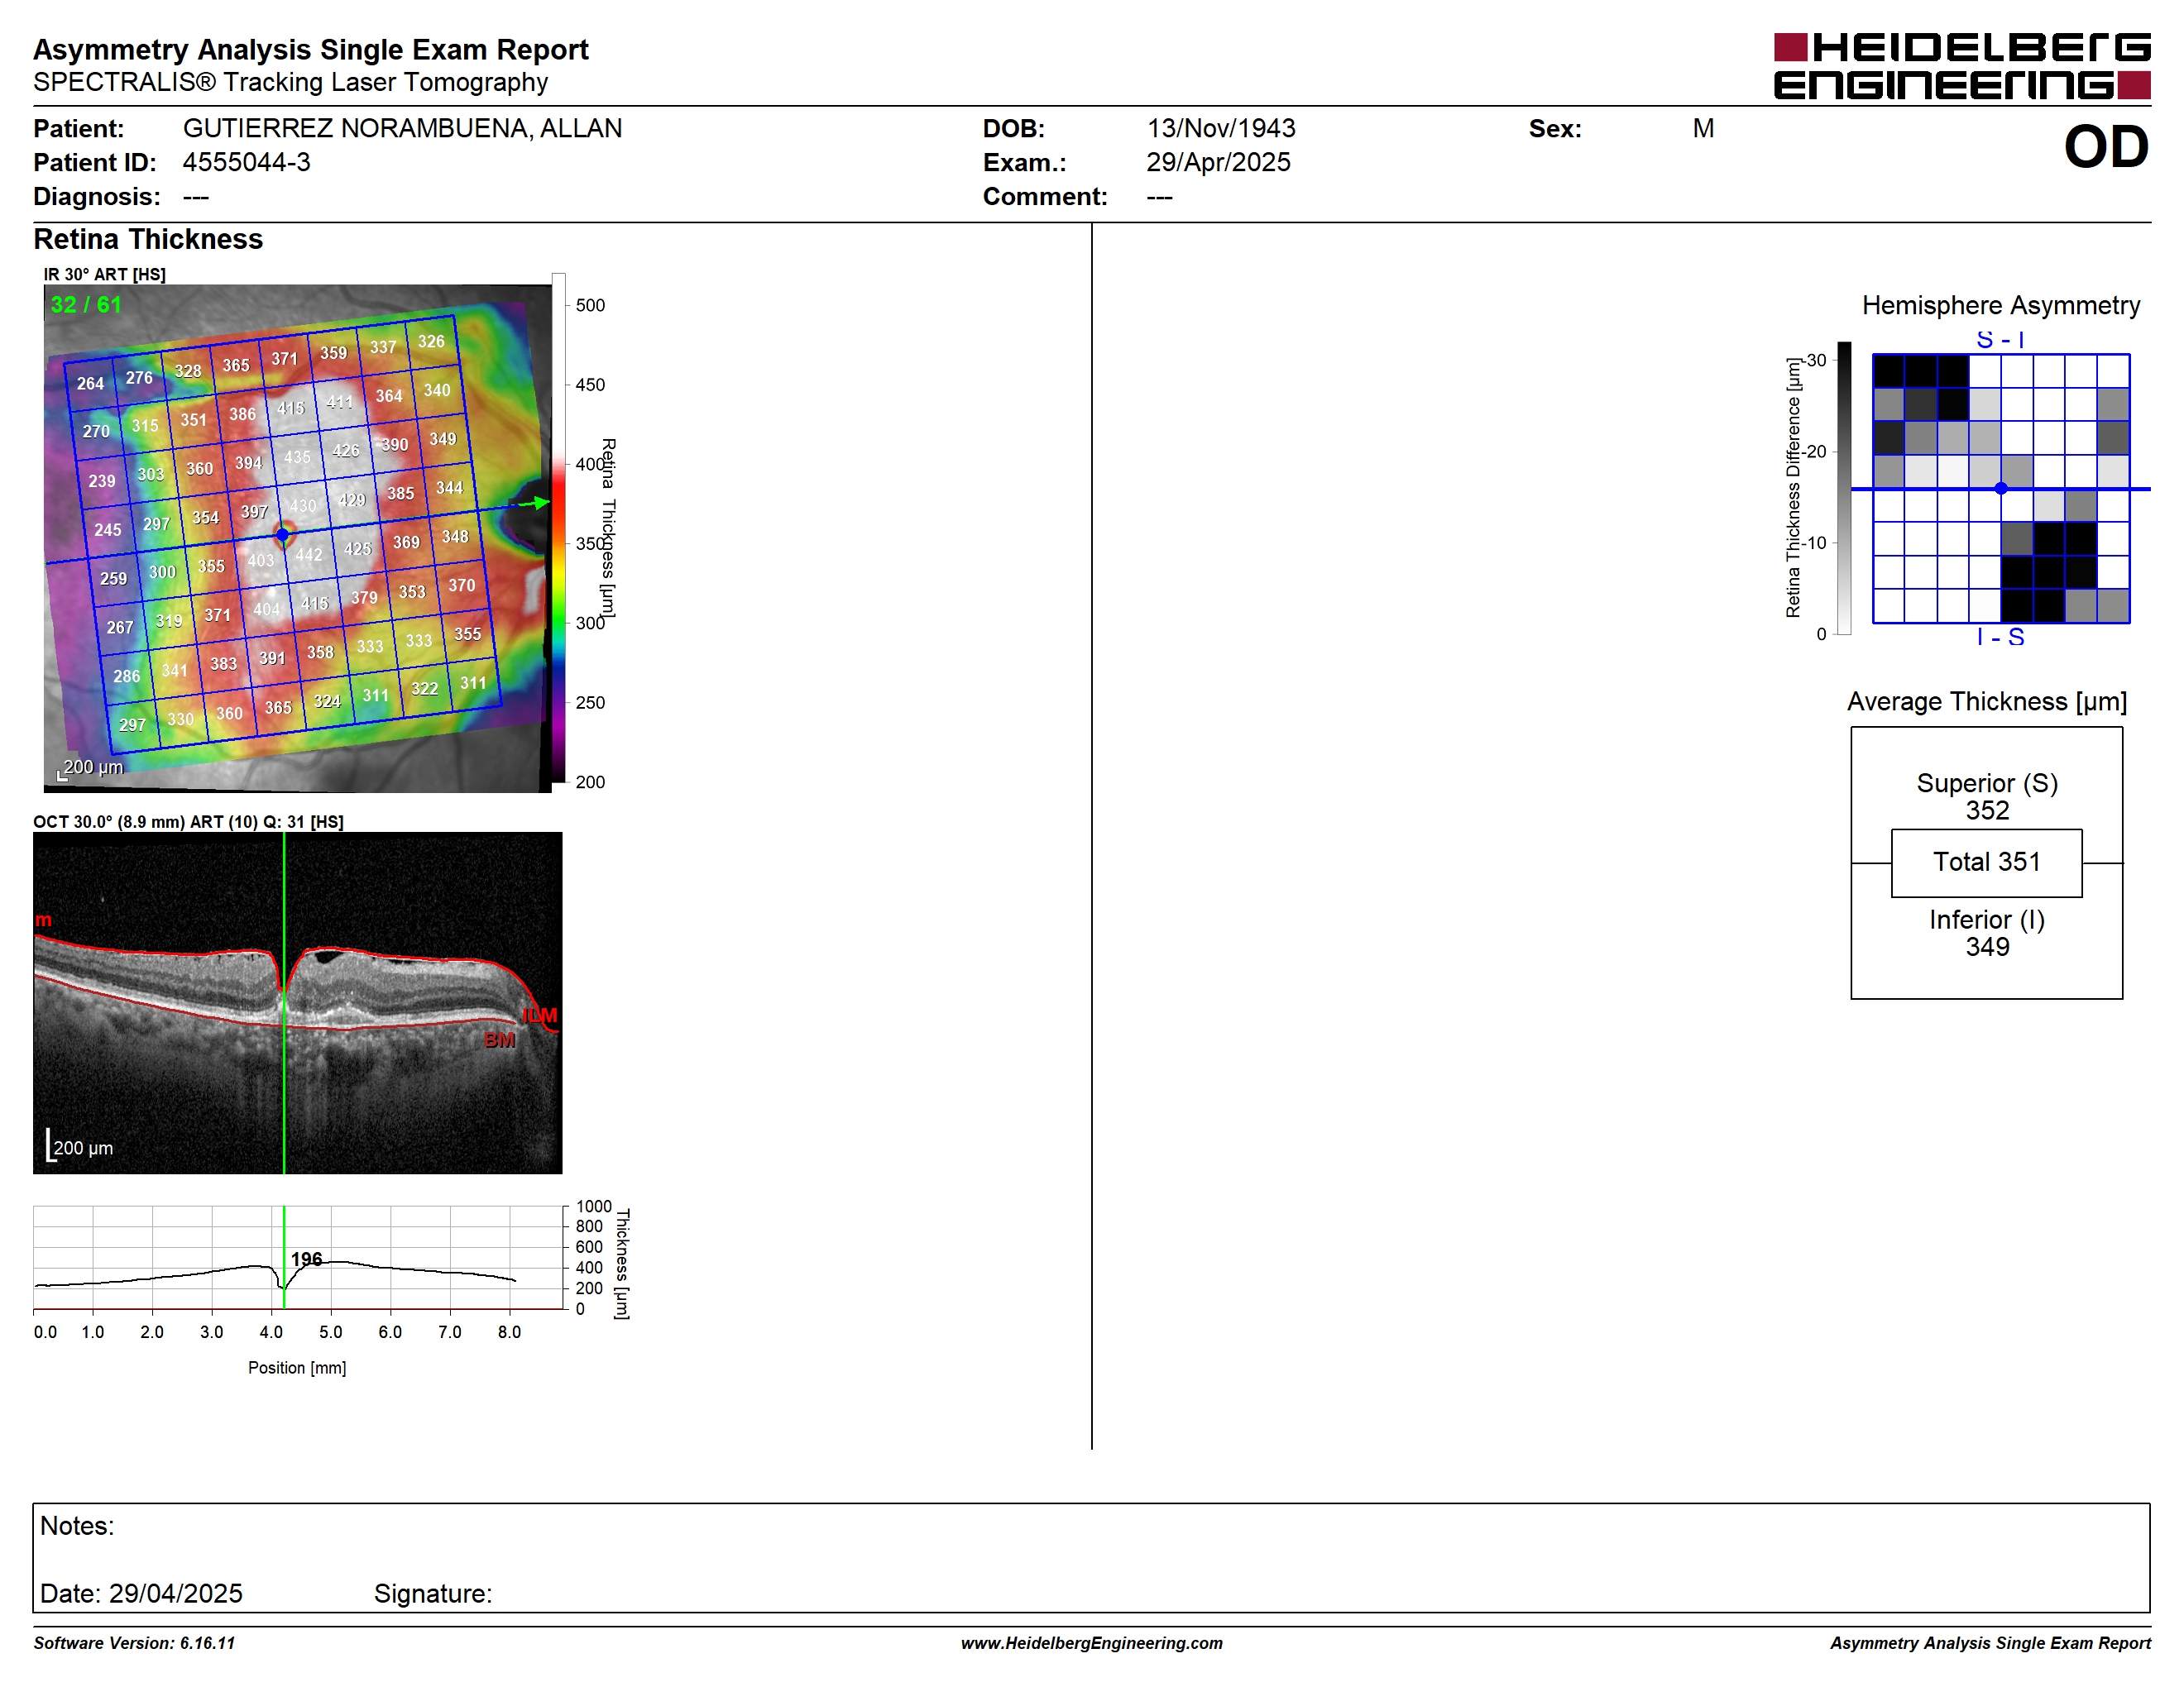
Task: Click the Retina Thickness section heading
Action: tap(148, 239)
